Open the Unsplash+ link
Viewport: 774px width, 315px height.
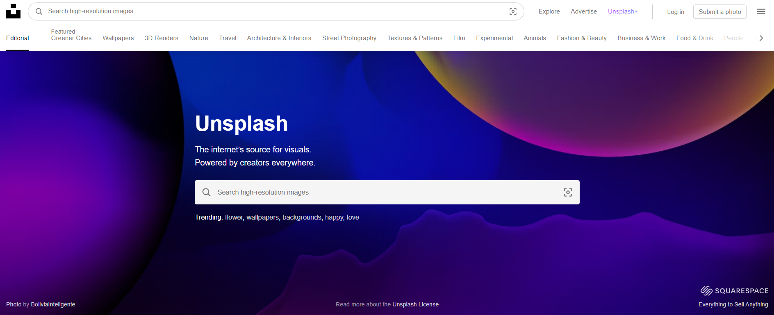[x=623, y=11]
